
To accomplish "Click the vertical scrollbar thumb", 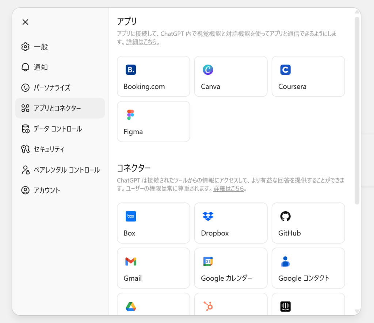I will [357, 109].
